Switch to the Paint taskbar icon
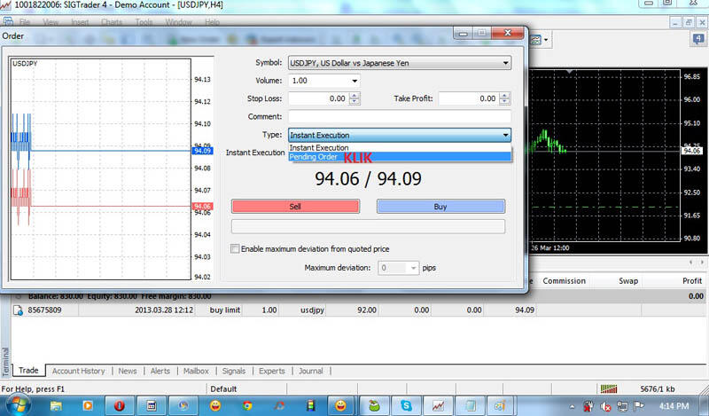Image resolution: width=709 pixels, height=416 pixels. tap(501, 405)
